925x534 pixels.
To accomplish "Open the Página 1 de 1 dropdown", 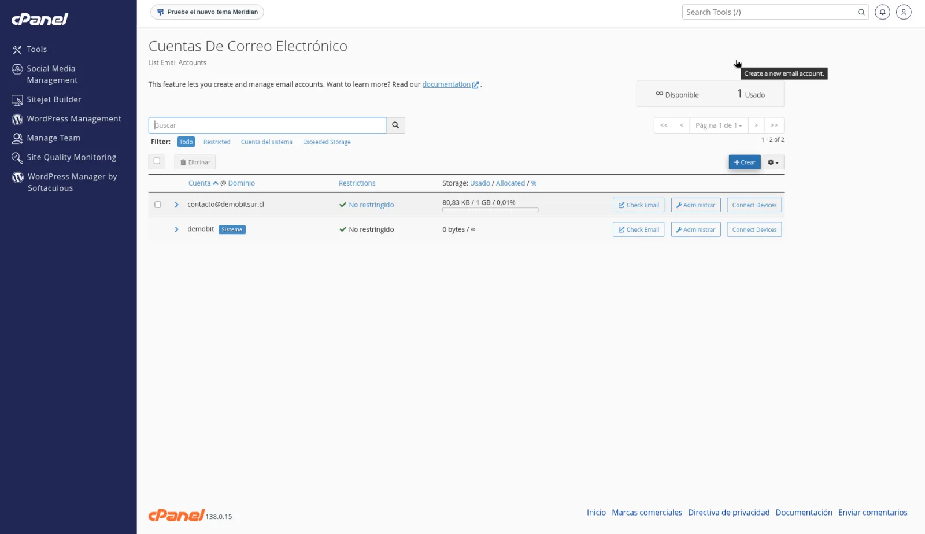I will [719, 125].
